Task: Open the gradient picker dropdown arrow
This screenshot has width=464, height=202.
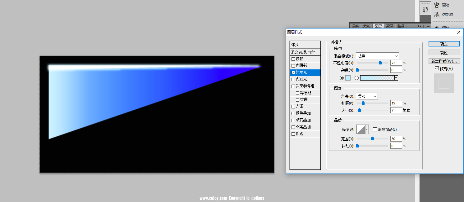Action: pos(396,78)
